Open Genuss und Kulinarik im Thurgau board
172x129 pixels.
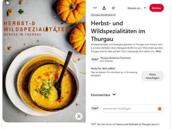[x=133, y=124]
